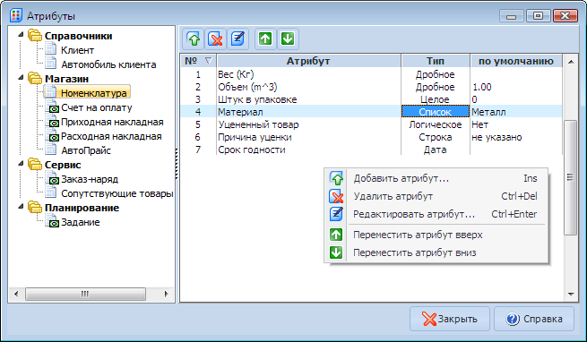This screenshot has width=587, height=342.
Task: Click the document icon beside Расходная накладная
Action: [52, 135]
